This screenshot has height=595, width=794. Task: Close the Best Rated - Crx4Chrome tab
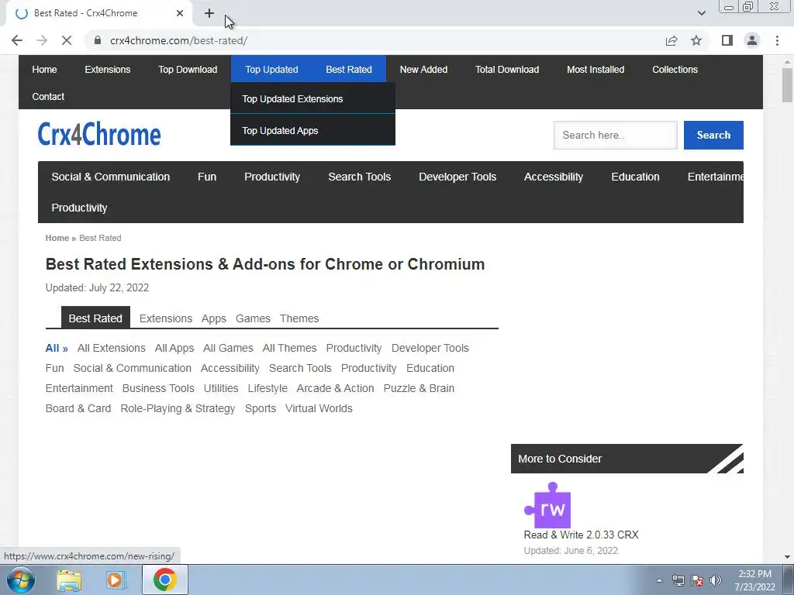180,13
